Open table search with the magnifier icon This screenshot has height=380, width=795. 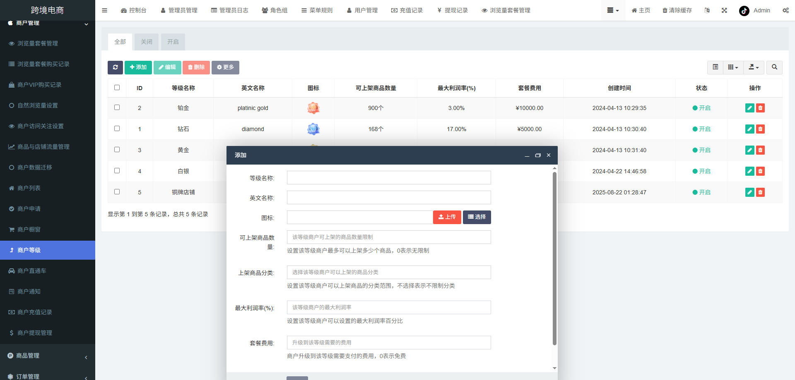coord(774,67)
